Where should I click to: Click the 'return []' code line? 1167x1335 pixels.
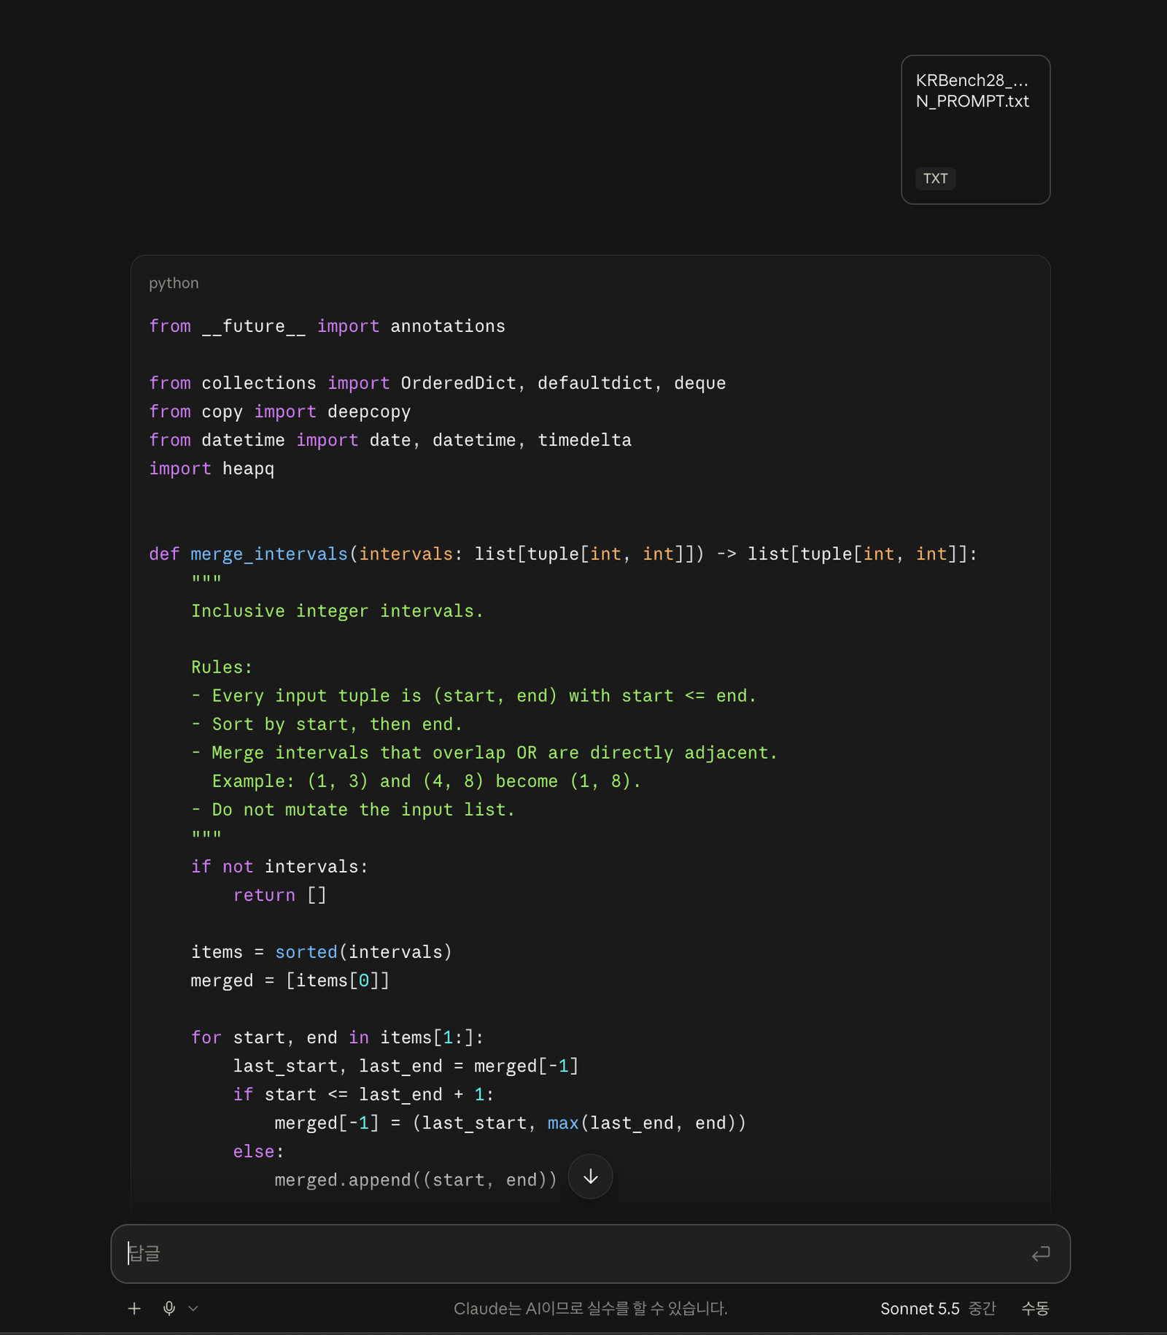tap(279, 895)
